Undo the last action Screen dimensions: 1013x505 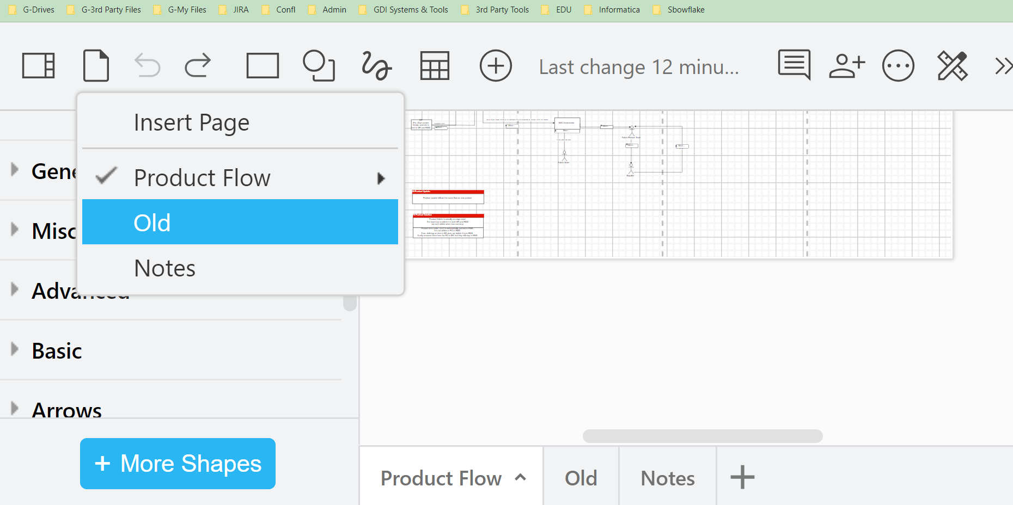pyautogui.click(x=147, y=66)
